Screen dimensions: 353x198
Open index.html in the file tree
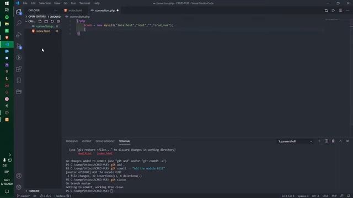coord(43,31)
